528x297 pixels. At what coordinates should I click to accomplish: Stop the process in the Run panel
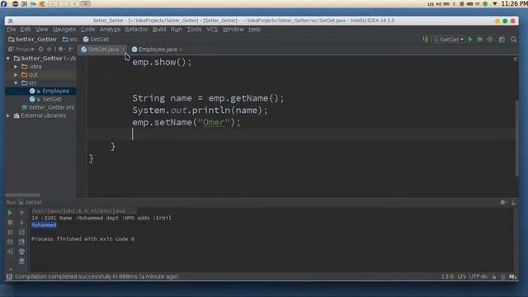[10, 223]
